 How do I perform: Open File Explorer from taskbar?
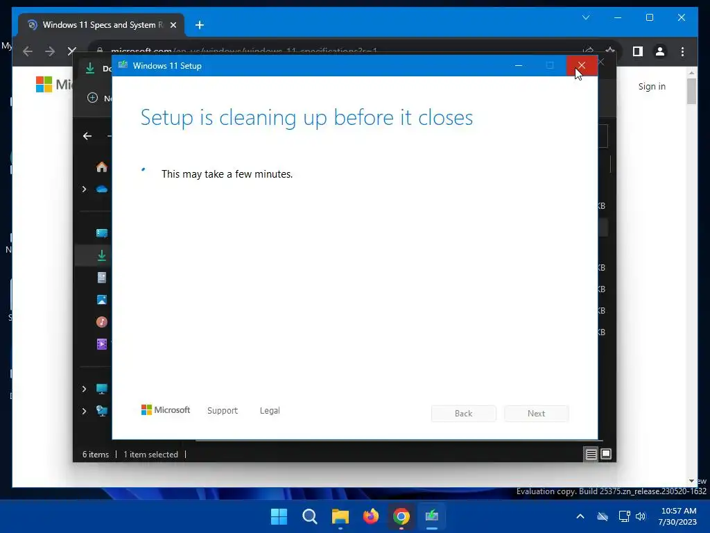(340, 516)
